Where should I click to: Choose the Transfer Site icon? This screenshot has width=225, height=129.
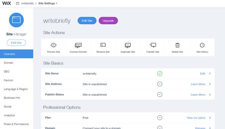click(x=153, y=45)
